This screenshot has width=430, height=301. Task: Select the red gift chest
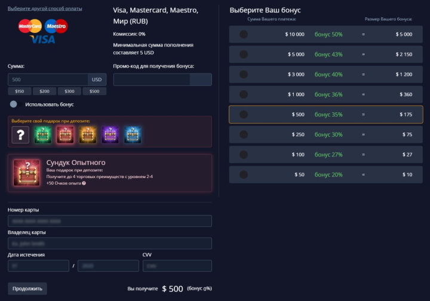point(64,135)
